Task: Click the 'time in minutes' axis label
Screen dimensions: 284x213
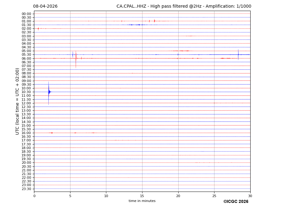Action: (142, 201)
